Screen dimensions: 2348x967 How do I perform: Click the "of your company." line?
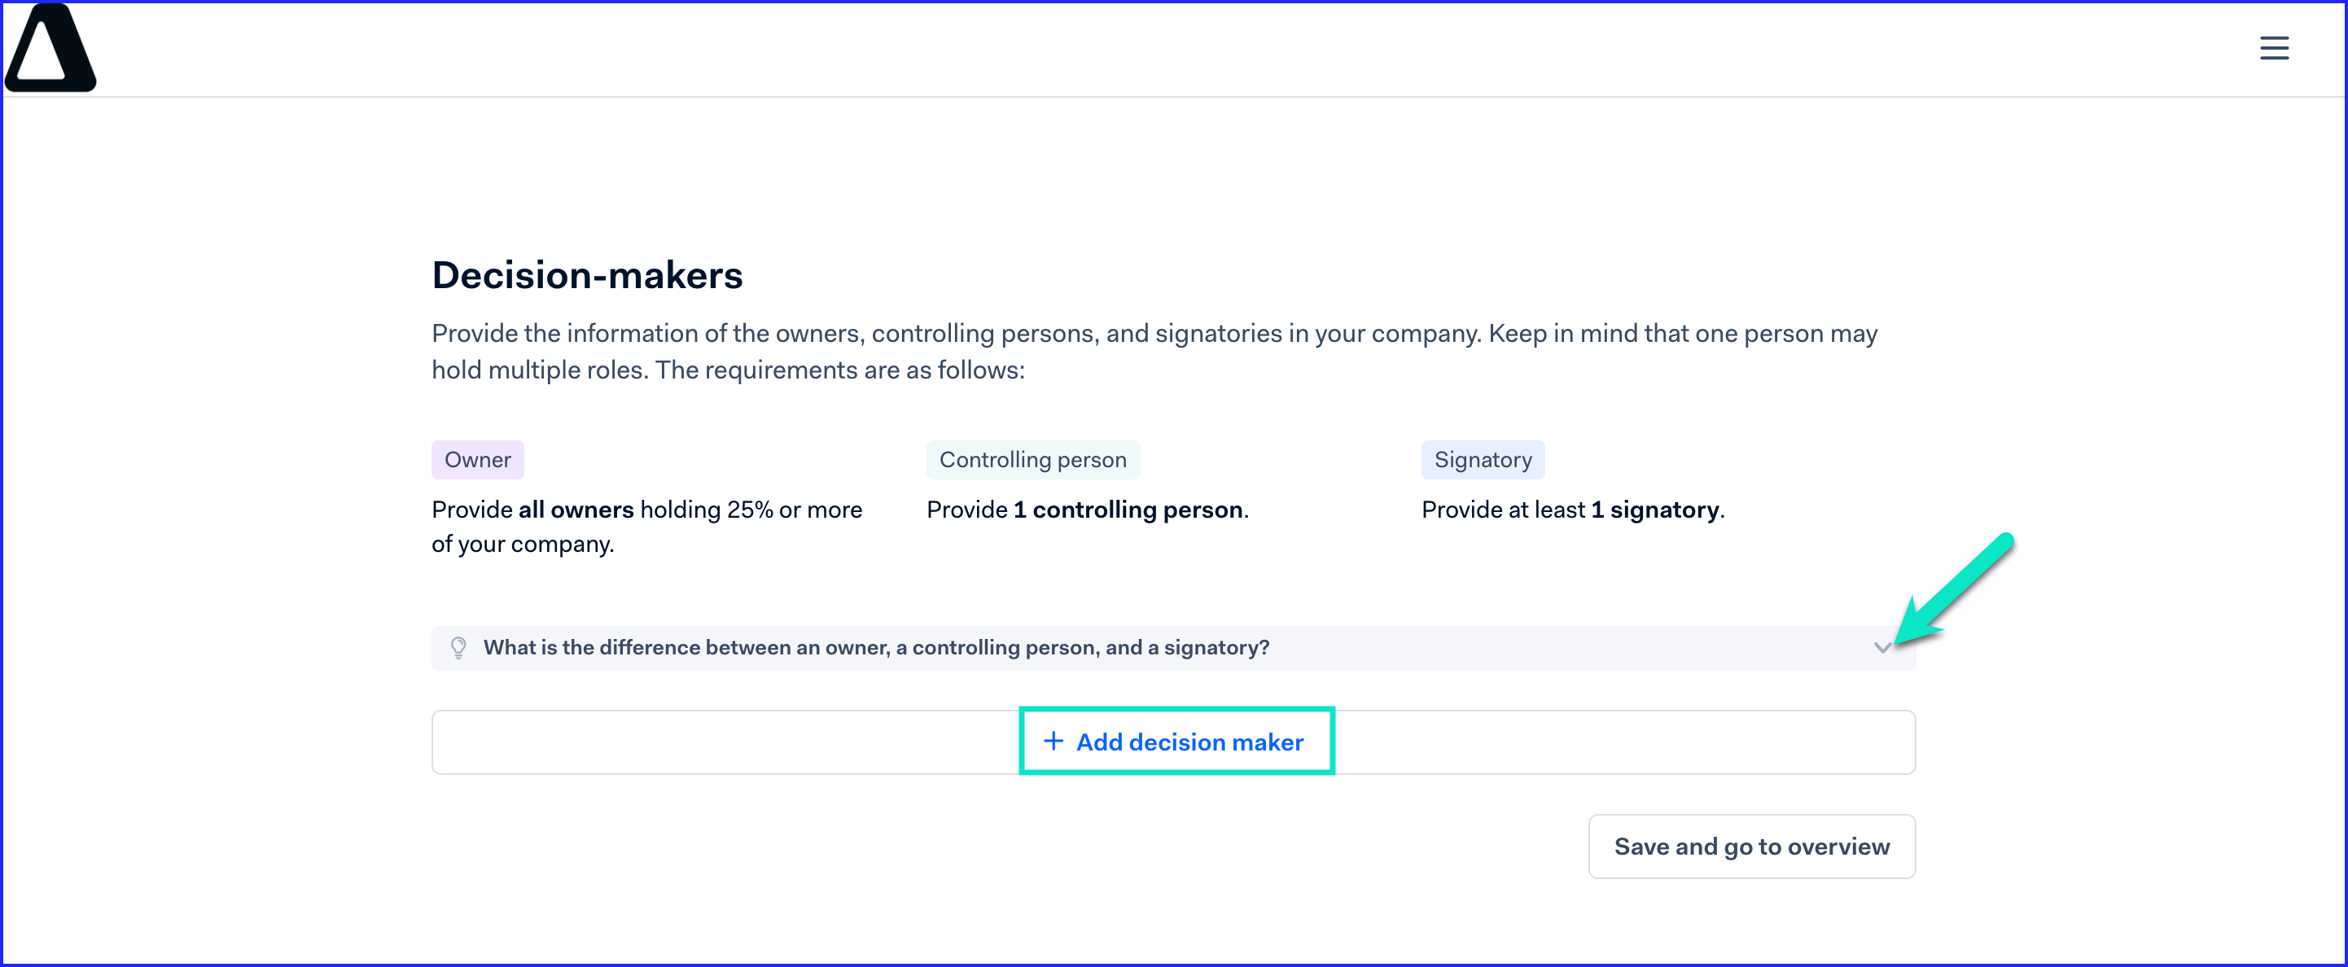(523, 544)
